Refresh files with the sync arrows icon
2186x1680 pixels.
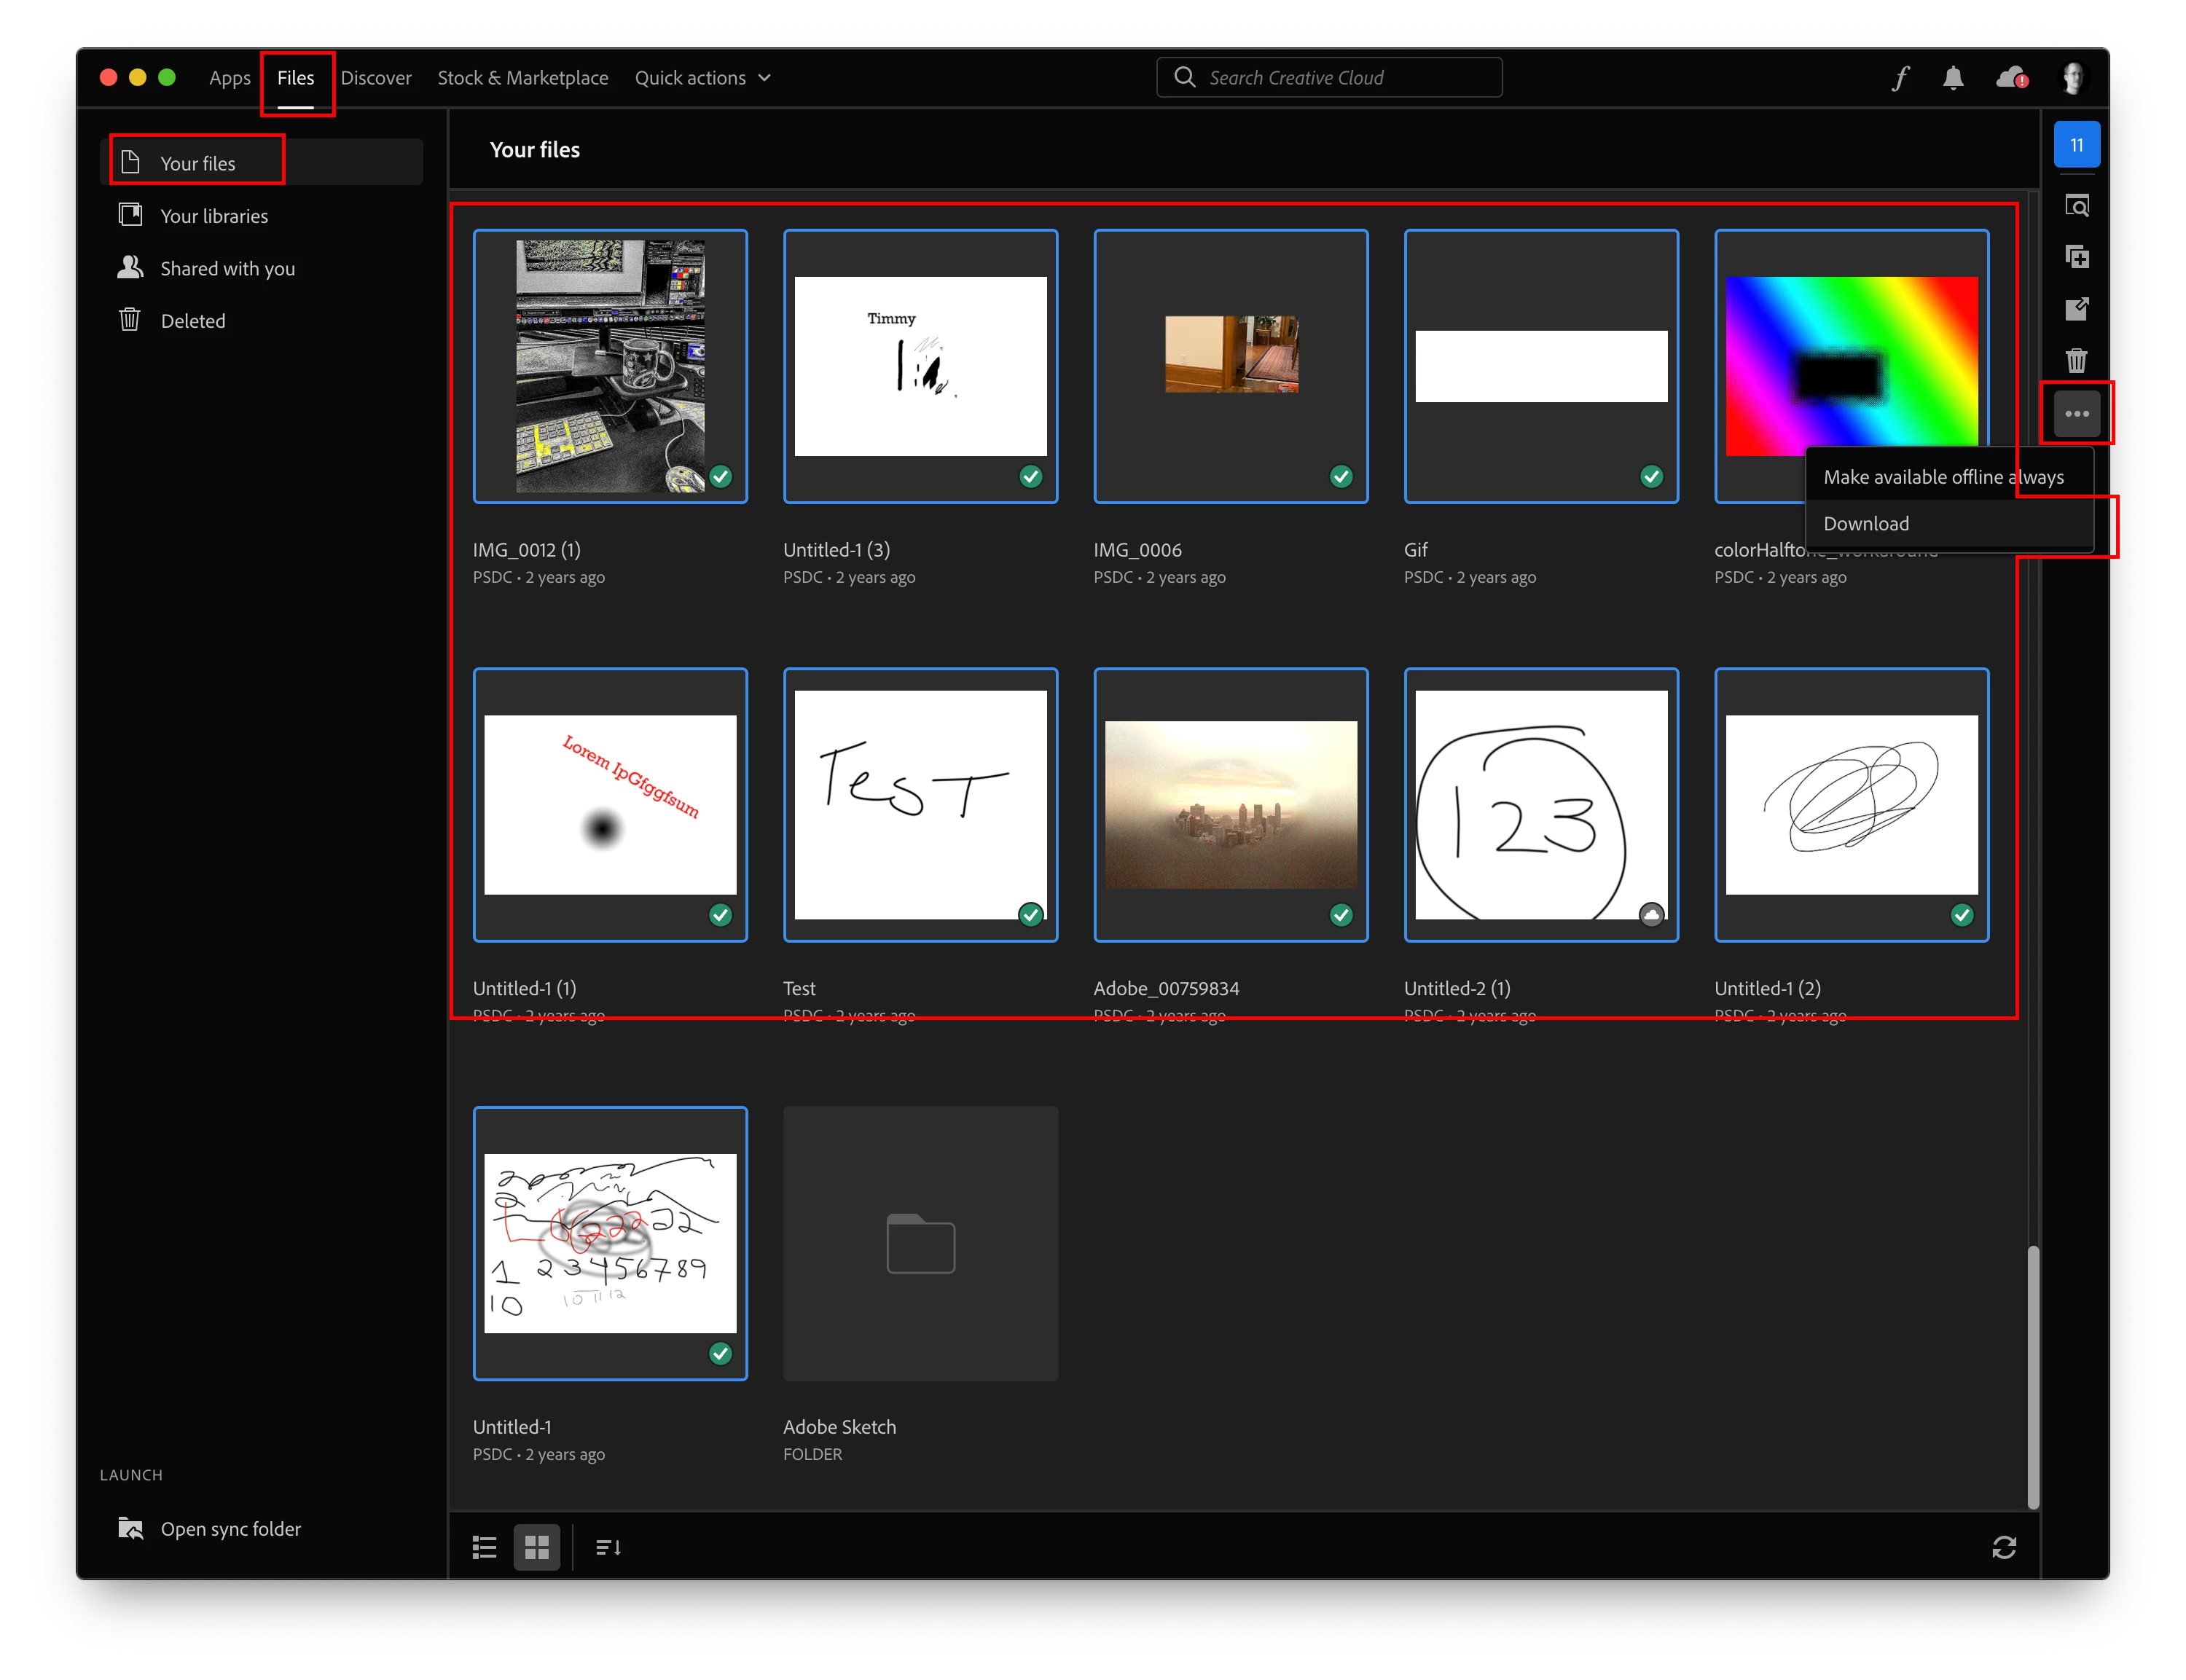pos(2003,1547)
